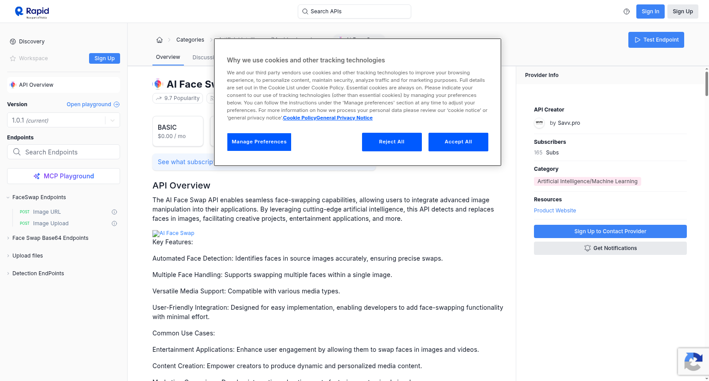This screenshot has height=381, width=709.
Task: Click the Reject All cookies button
Action: tap(392, 142)
